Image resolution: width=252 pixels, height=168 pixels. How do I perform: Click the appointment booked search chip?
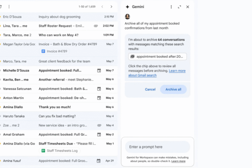click(157, 57)
